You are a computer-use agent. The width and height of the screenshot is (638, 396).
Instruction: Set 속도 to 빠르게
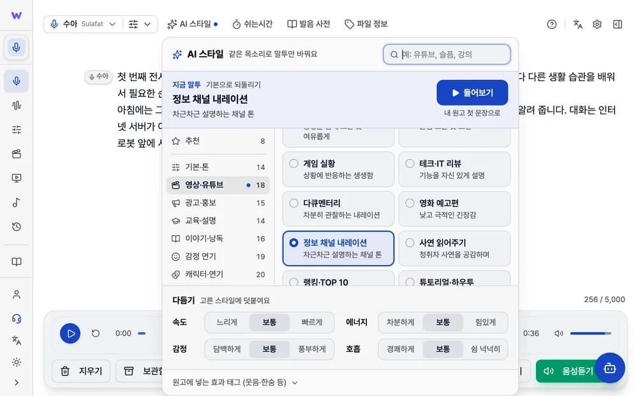point(312,323)
